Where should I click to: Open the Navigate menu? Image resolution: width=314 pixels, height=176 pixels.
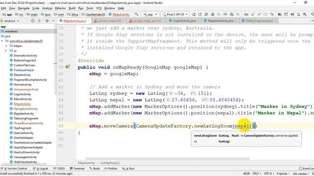pos(24,8)
